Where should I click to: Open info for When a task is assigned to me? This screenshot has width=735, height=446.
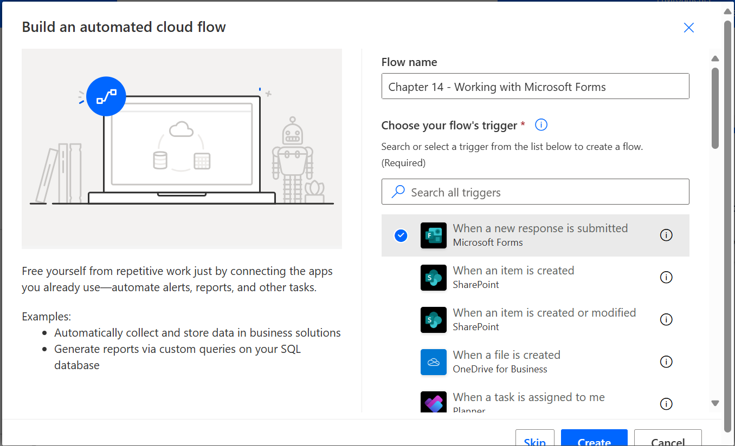(x=666, y=404)
